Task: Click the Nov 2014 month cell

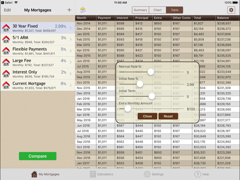Action: 86,23
